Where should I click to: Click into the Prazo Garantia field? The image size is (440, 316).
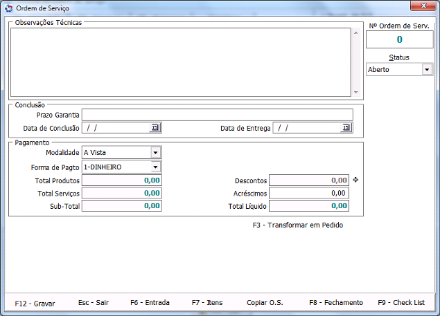click(217, 115)
